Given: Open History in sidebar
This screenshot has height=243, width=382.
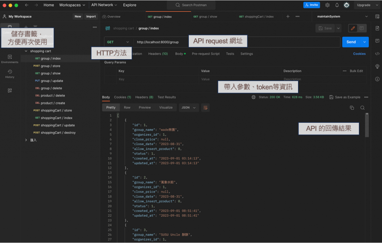Looking at the screenshot, I should 10,74.
